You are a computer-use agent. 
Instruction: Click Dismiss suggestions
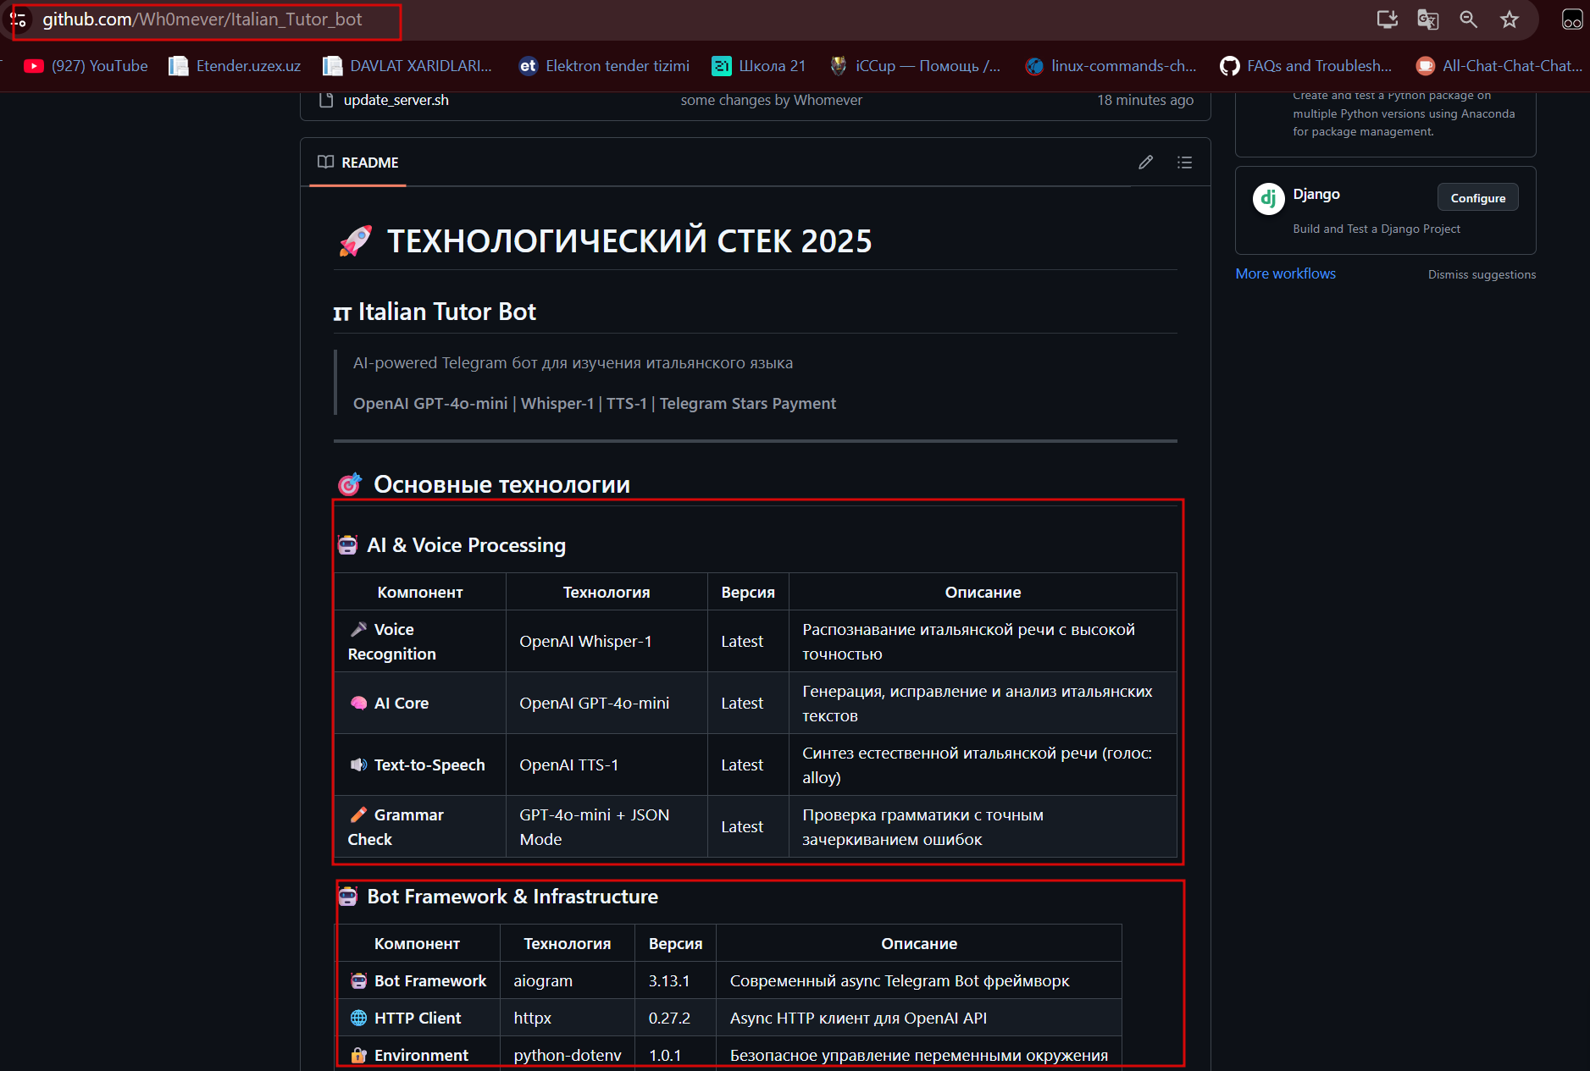pos(1482,274)
